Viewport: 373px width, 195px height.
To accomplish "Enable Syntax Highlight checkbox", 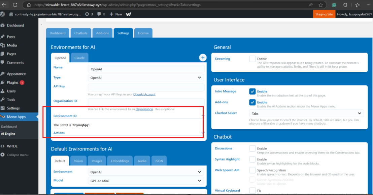I will pyautogui.click(x=252, y=159).
